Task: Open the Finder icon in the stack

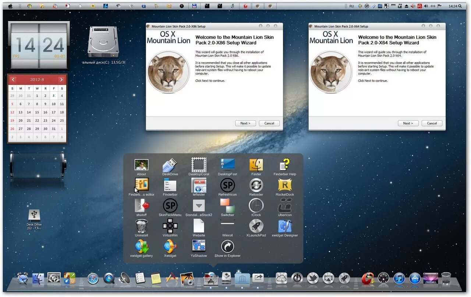Action: click(x=256, y=165)
